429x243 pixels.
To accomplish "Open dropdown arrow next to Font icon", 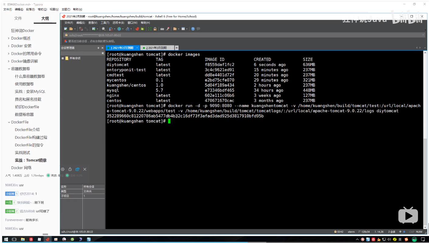I will coord(131,29).
